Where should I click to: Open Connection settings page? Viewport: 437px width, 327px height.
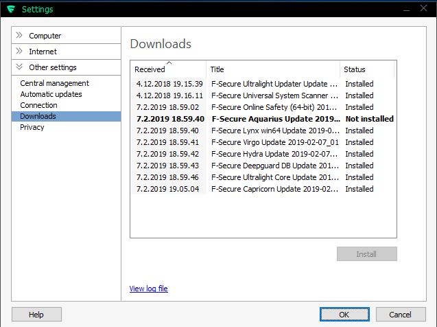click(x=38, y=105)
